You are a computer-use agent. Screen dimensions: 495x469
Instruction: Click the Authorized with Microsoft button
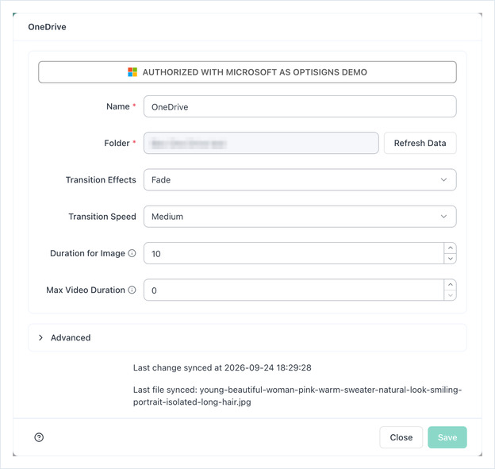247,72
